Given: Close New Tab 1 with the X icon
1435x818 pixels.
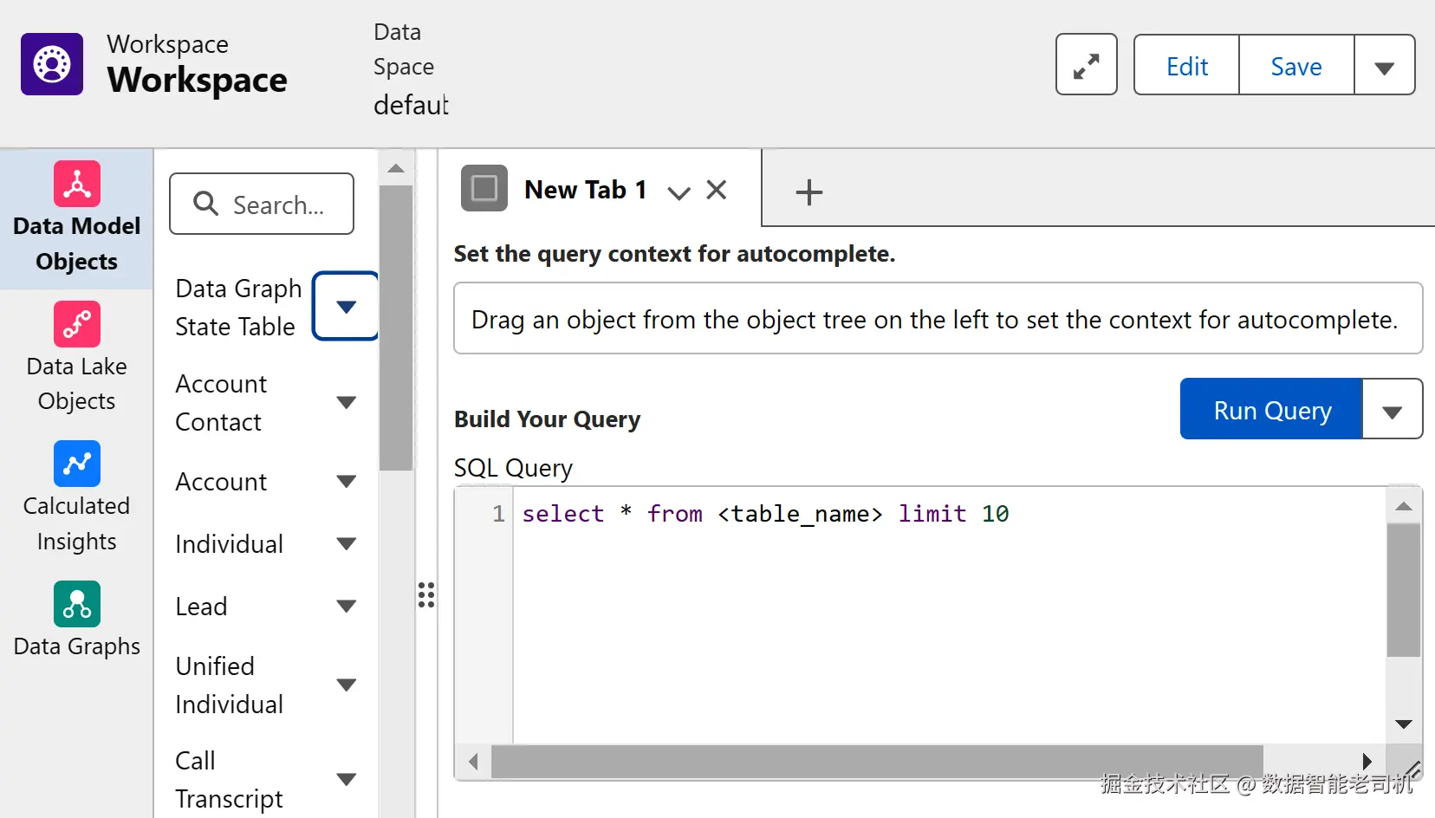Looking at the screenshot, I should point(717,190).
